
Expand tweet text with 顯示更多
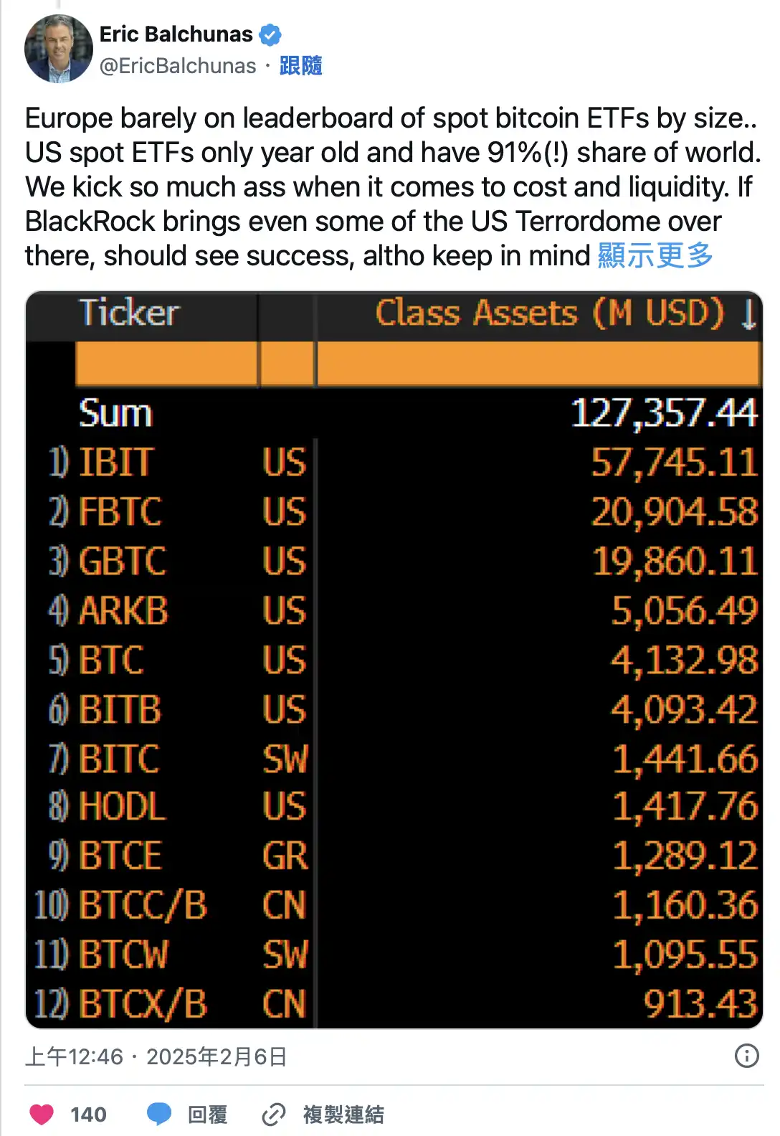(655, 255)
